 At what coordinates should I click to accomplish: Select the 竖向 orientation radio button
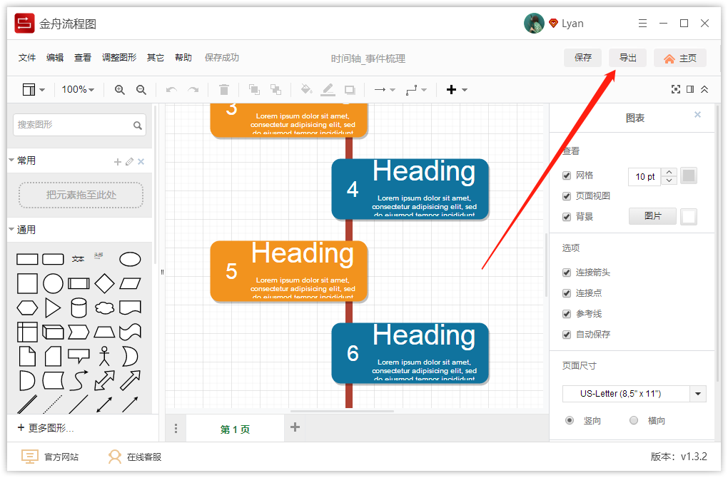[570, 420]
